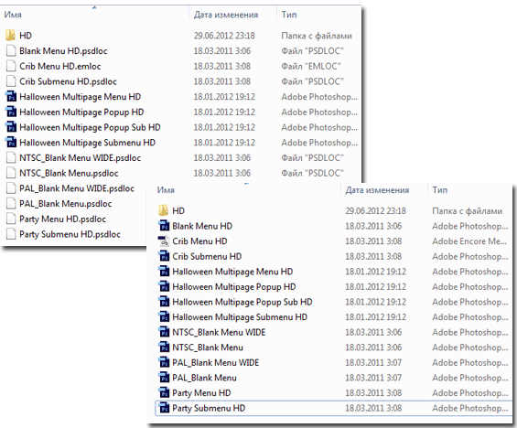Image resolution: width=517 pixels, height=428 pixels.
Task: Select Halloween Multipage Popup HD name in front window
Action: 233,286
